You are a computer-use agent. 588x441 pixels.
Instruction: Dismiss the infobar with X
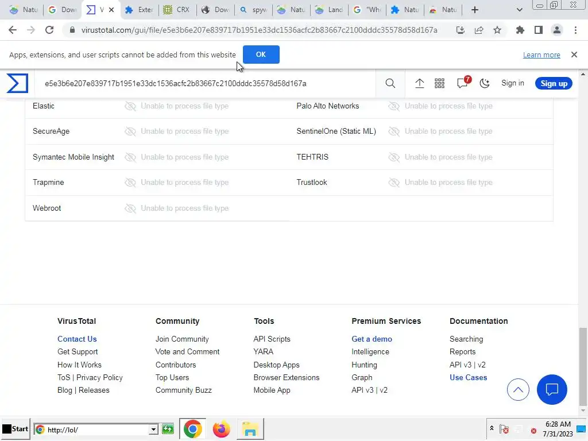coord(574,55)
